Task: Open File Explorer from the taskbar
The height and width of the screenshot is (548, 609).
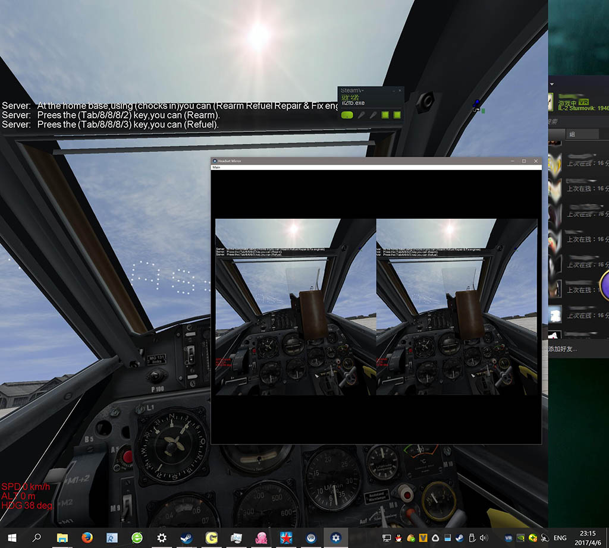Action: tap(62, 538)
